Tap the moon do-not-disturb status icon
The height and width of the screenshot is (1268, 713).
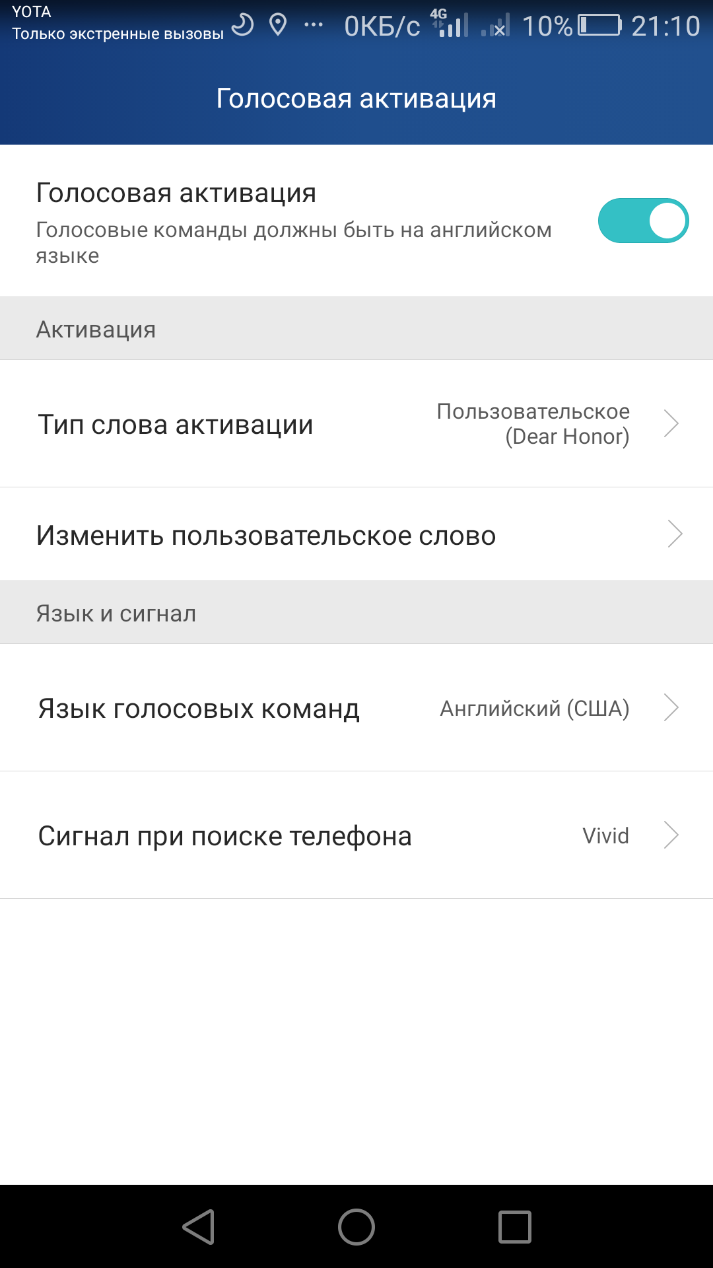(243, 25)
